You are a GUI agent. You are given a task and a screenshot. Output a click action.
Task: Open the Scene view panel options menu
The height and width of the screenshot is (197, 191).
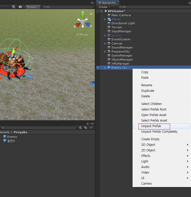92,3
